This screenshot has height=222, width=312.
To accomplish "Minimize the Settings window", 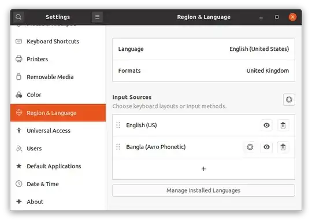I will (x=261, y=18).
